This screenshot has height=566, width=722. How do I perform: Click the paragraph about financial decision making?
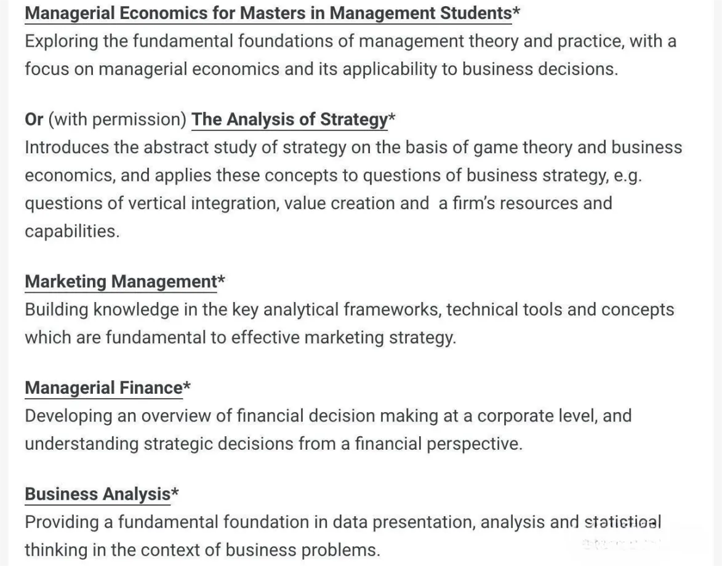pos(327,430)
